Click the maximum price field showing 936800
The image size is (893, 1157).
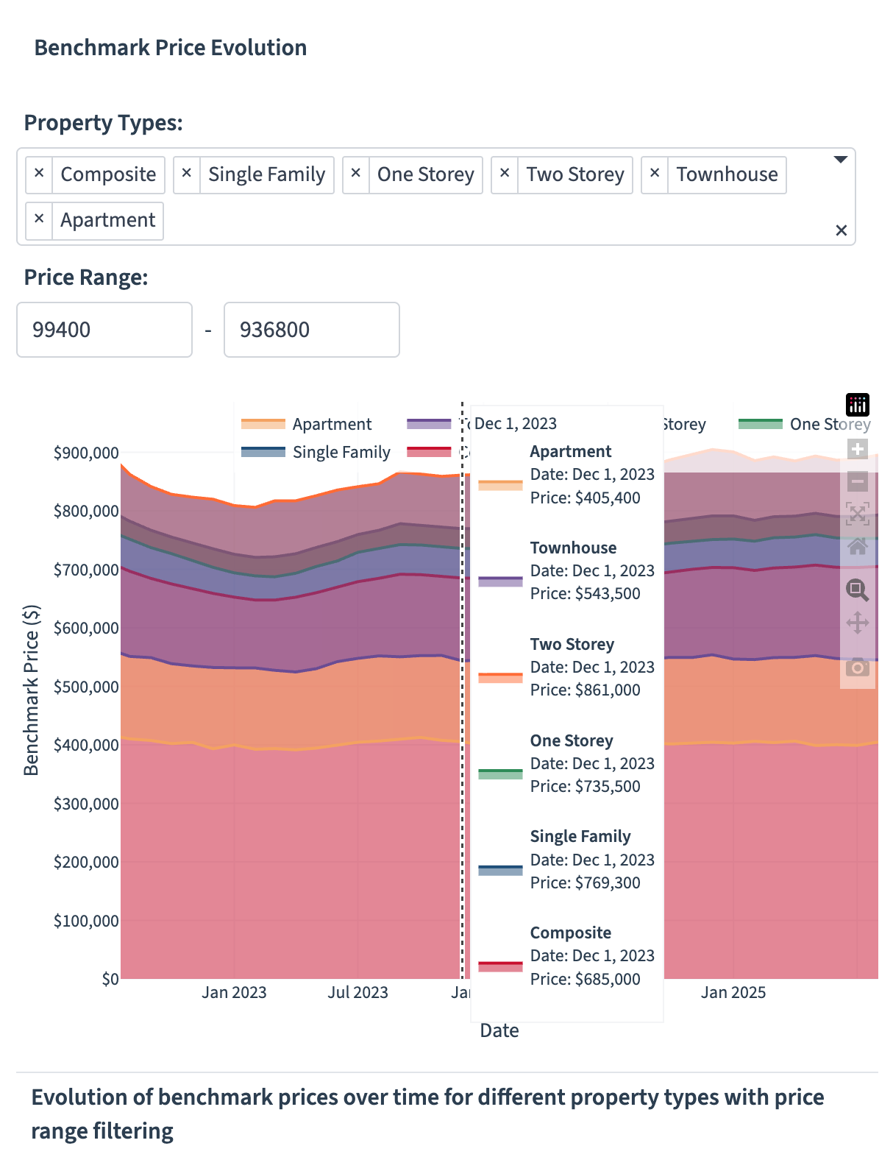pos(312,330)
